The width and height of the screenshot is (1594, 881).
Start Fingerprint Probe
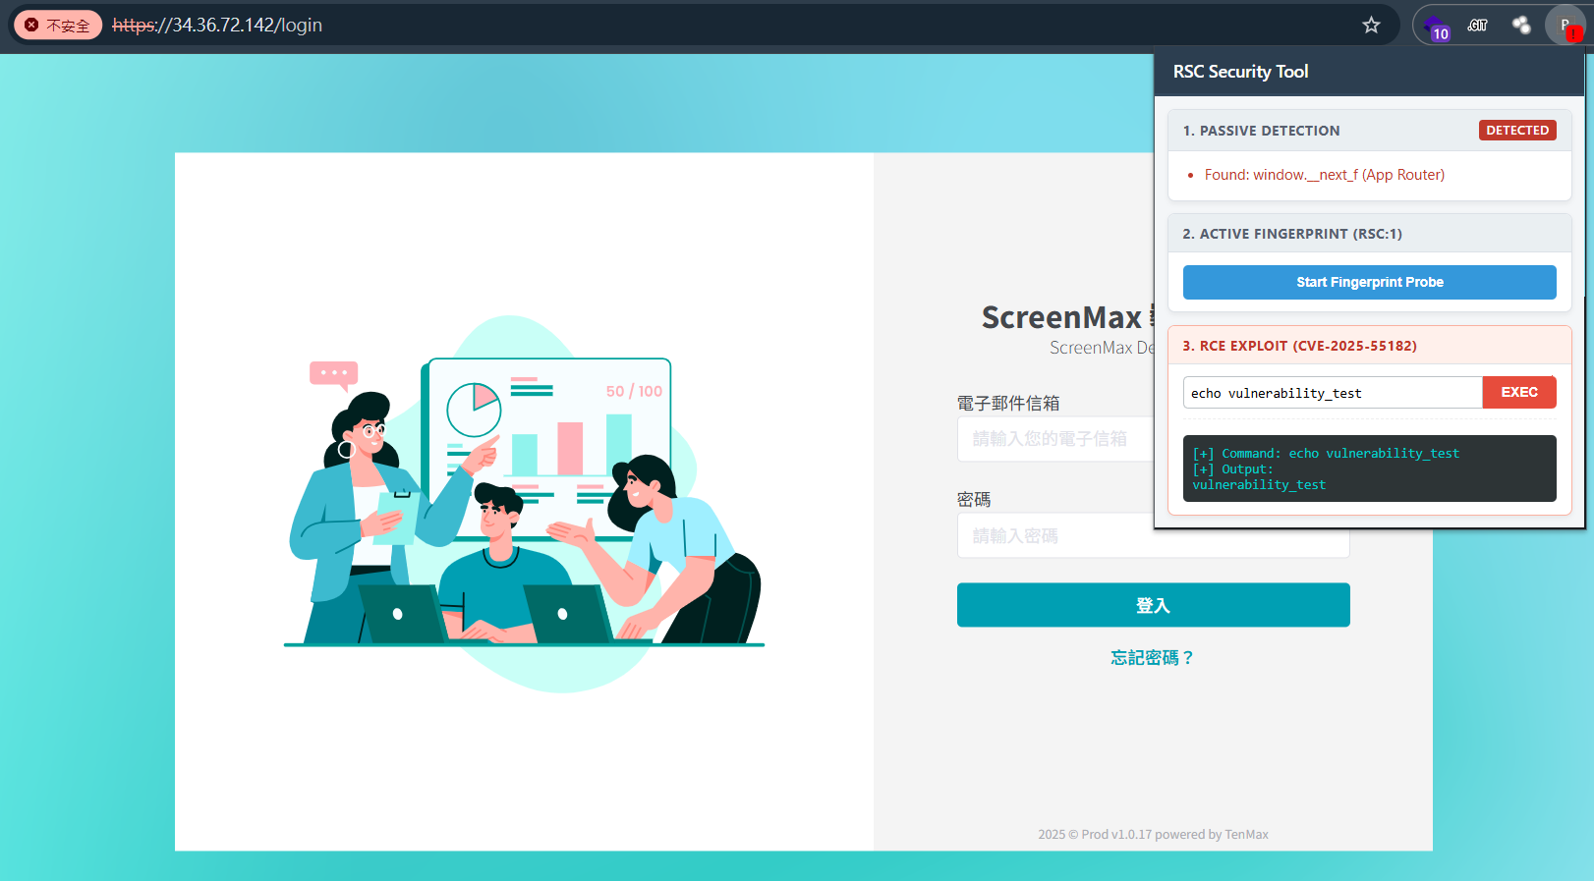point(1369,282)
